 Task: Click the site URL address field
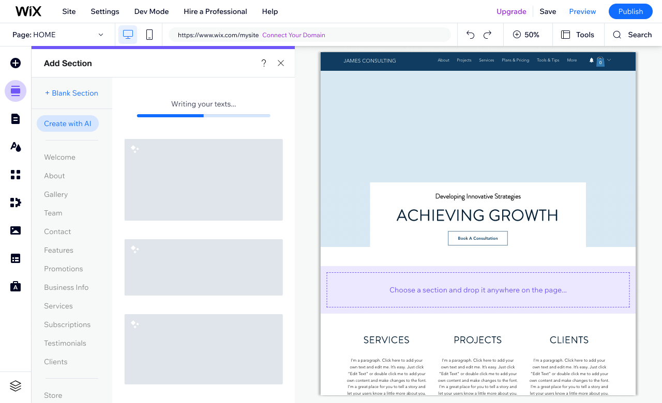click(x=310, y=35)
